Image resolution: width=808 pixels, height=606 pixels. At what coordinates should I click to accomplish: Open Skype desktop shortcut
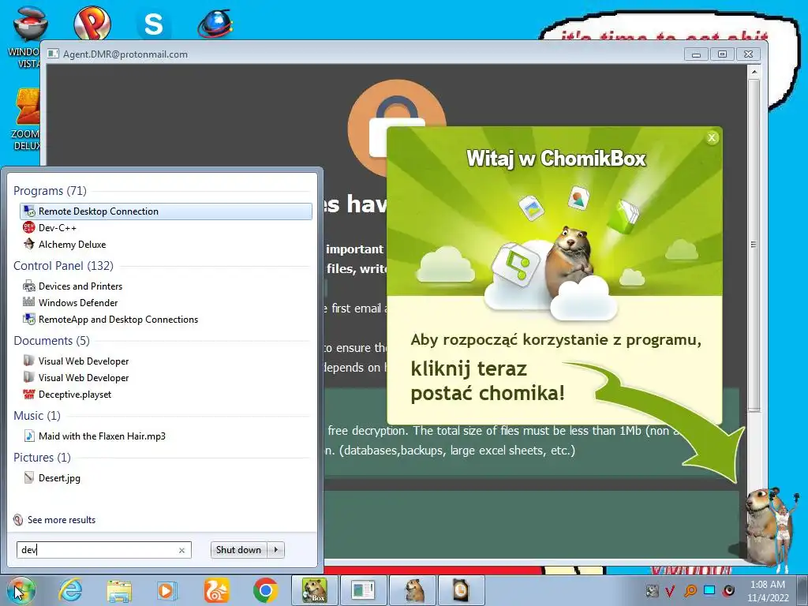154,24
